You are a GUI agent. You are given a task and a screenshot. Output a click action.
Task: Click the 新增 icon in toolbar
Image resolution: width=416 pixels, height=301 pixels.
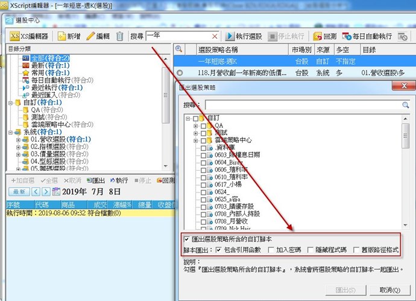pos(61,36)
